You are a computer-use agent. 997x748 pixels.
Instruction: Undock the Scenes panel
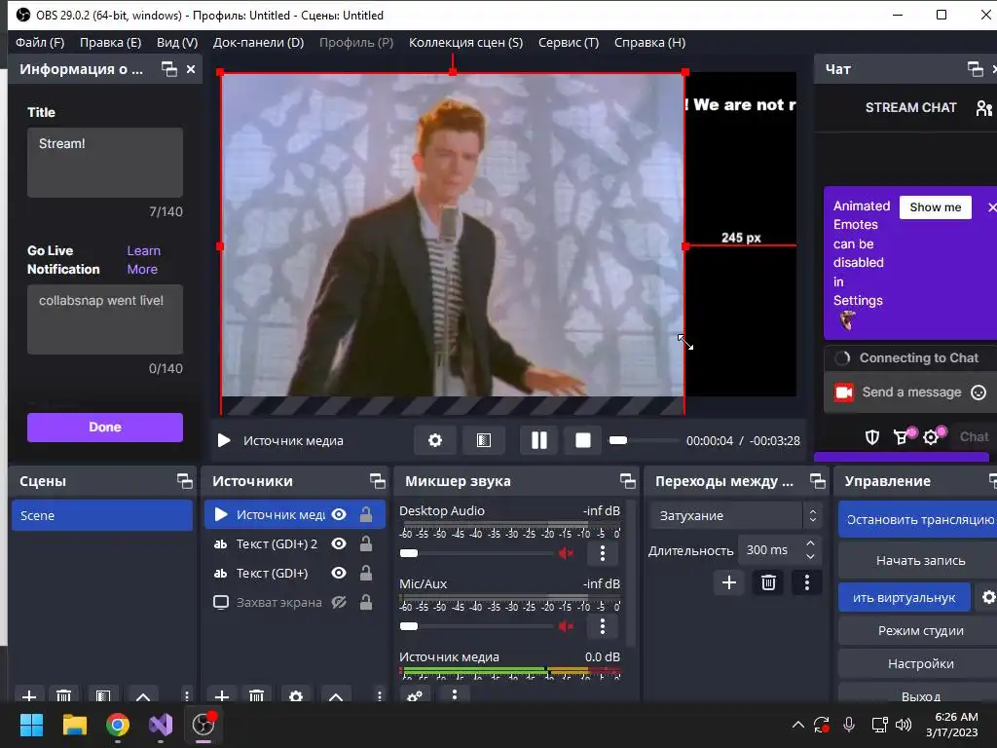(x=184, y=481)
